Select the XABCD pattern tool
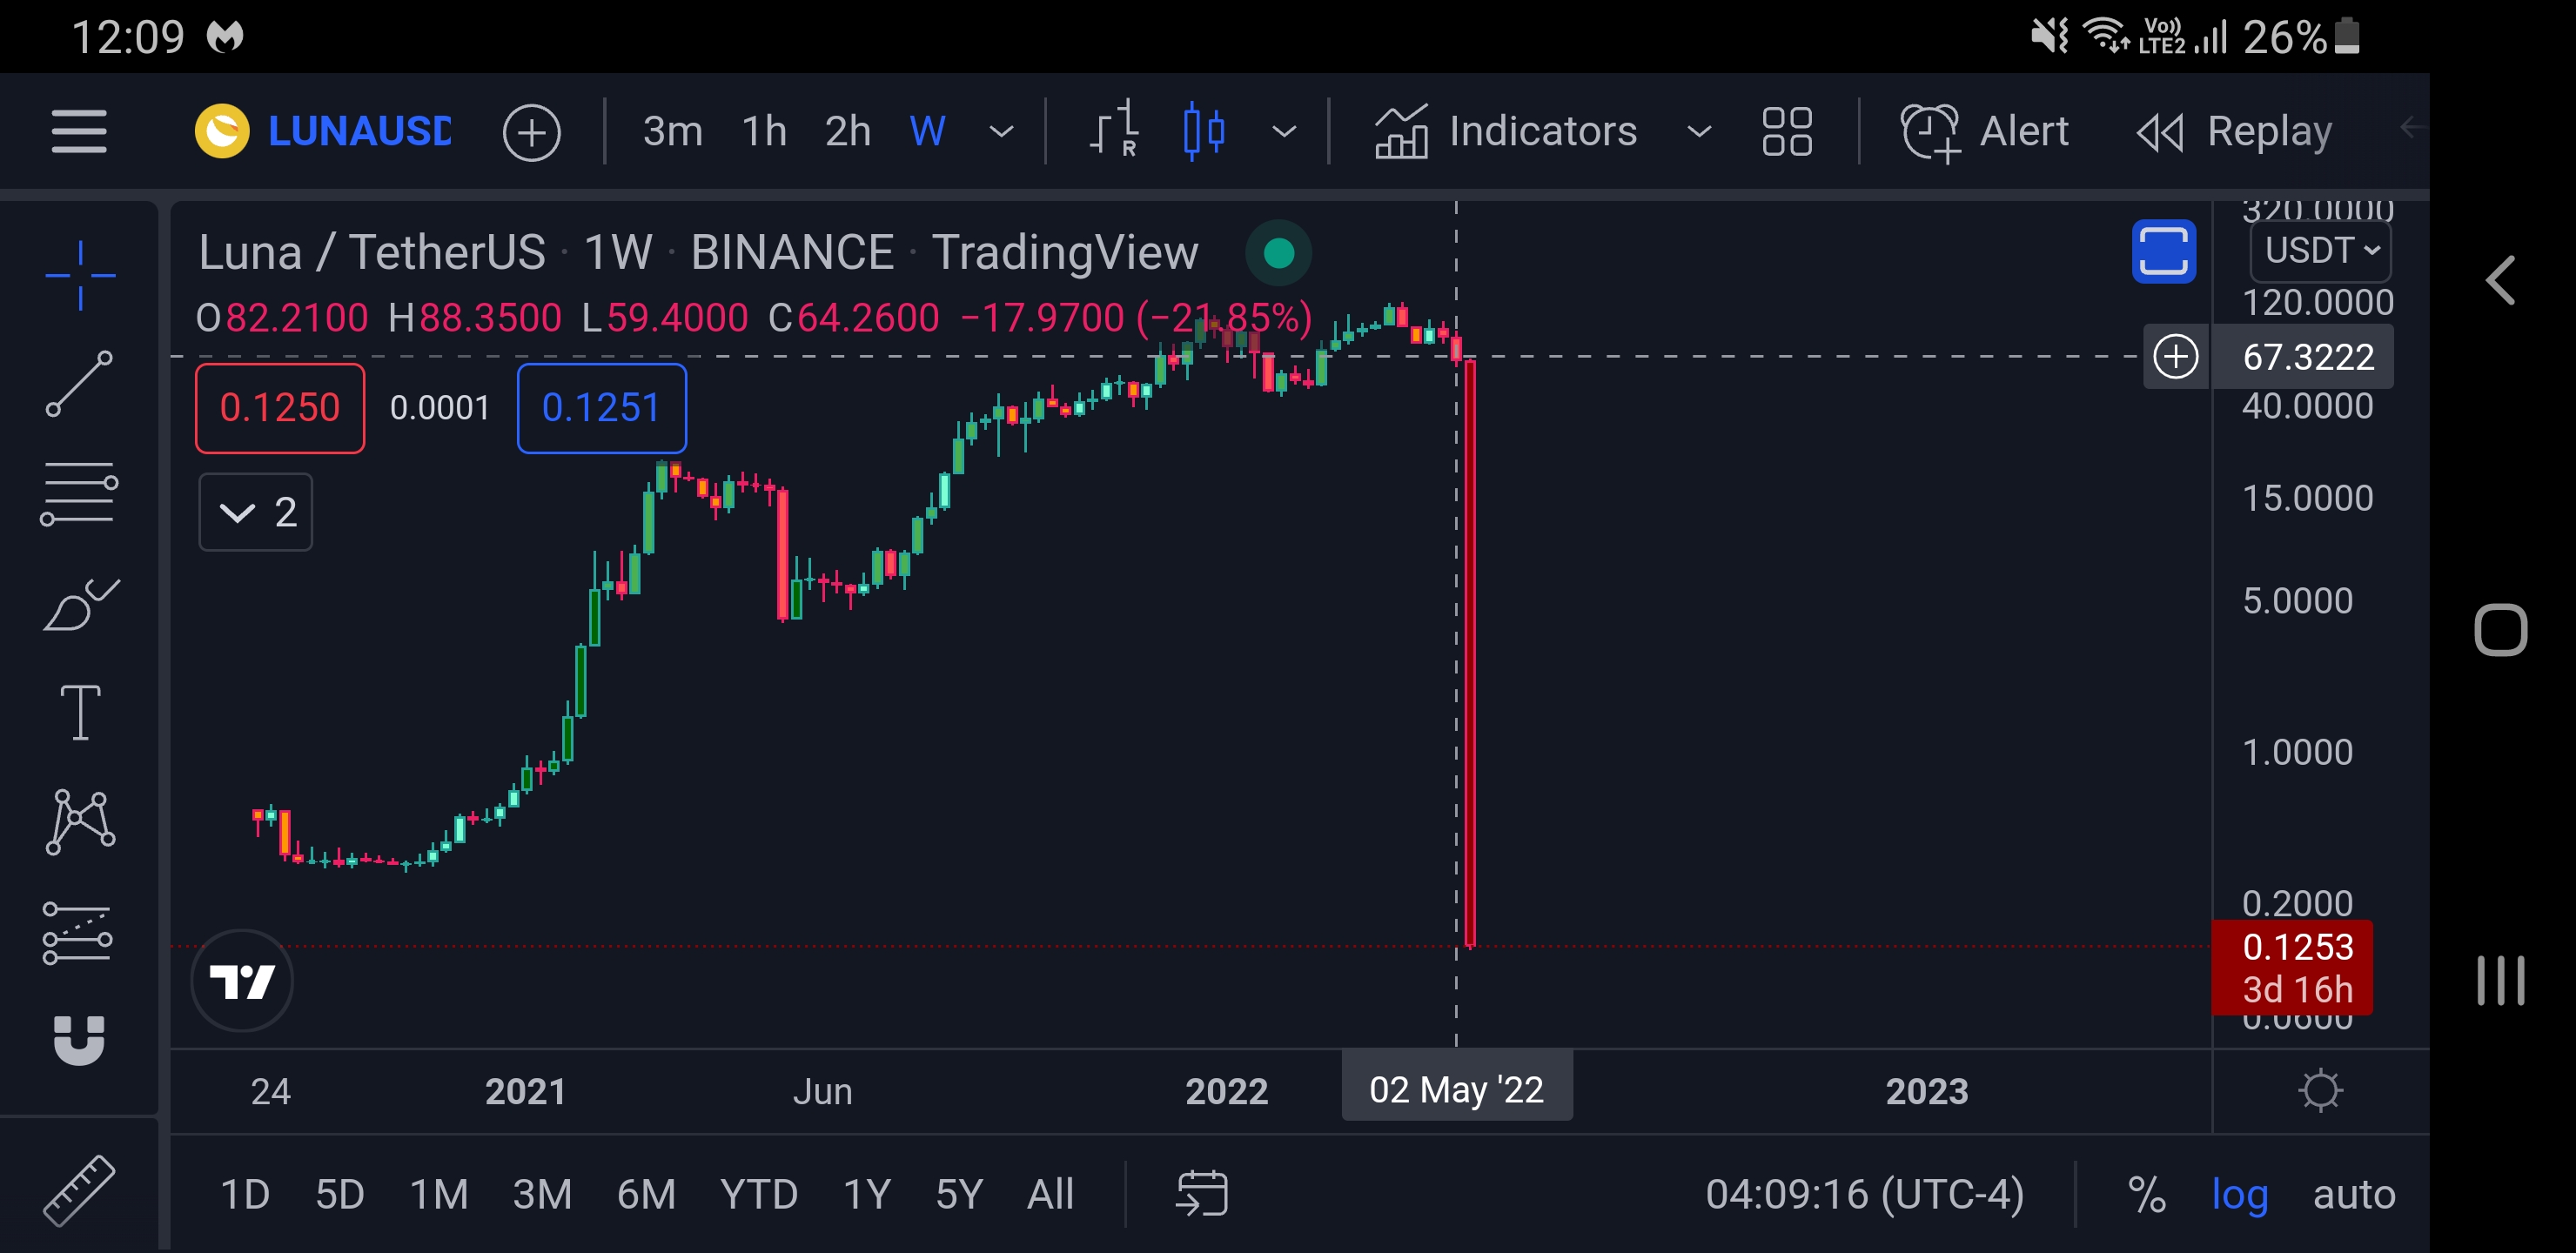 79,820
